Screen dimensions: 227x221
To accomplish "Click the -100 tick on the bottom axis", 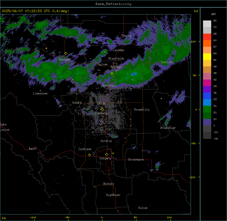I will (33, 217).
